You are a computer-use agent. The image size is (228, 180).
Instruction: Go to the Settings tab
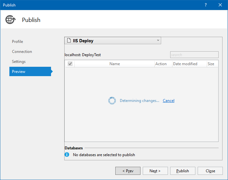coord(19,62)
